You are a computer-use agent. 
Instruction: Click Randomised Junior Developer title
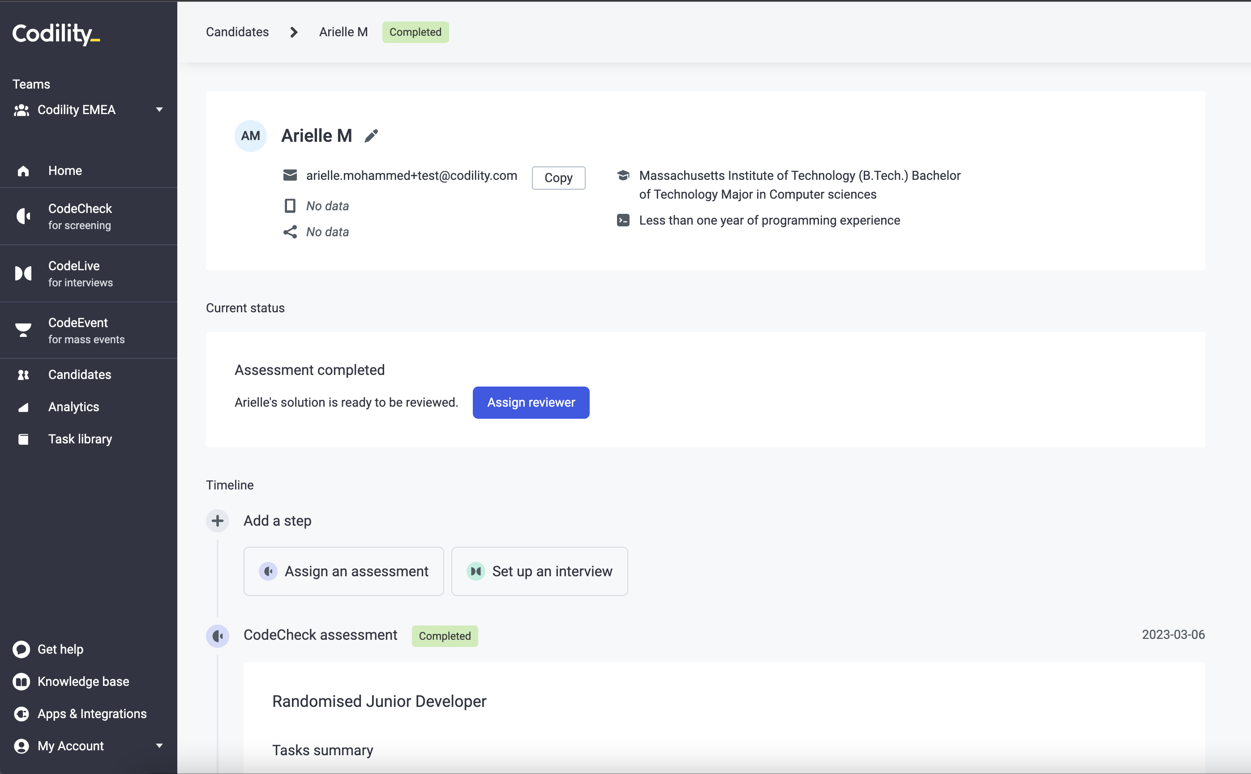click(379, 702)
